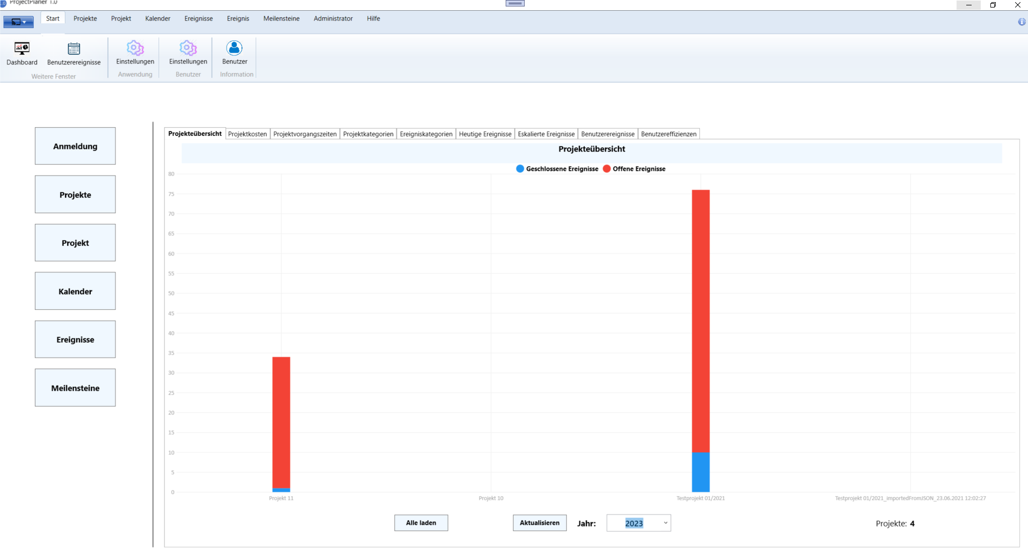Open Einstellungen for Benutzer

click(188, 53)
